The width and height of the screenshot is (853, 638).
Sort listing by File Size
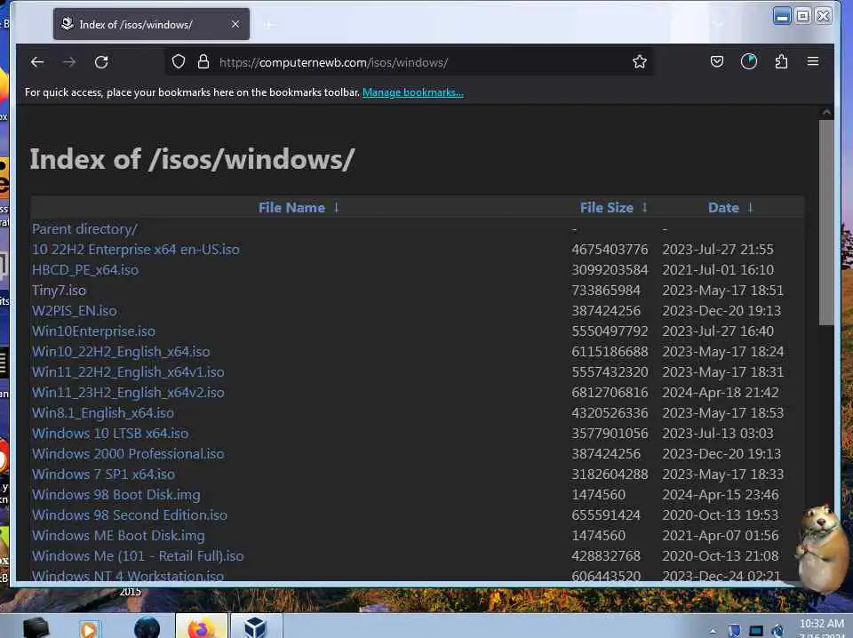(607, 208)
